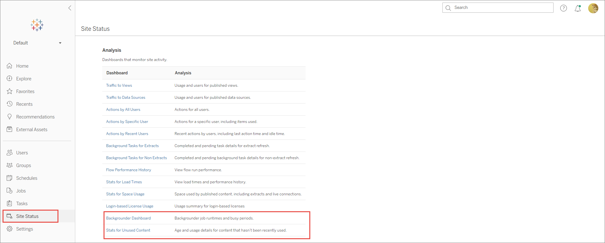Viewport: 605px width, 243px height.
Task: Open the help question mark icon
Action: point(563,8)
